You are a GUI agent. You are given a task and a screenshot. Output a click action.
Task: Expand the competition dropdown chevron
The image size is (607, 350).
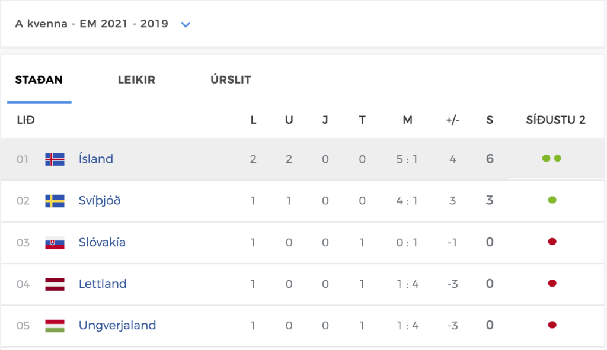[186, 25]
